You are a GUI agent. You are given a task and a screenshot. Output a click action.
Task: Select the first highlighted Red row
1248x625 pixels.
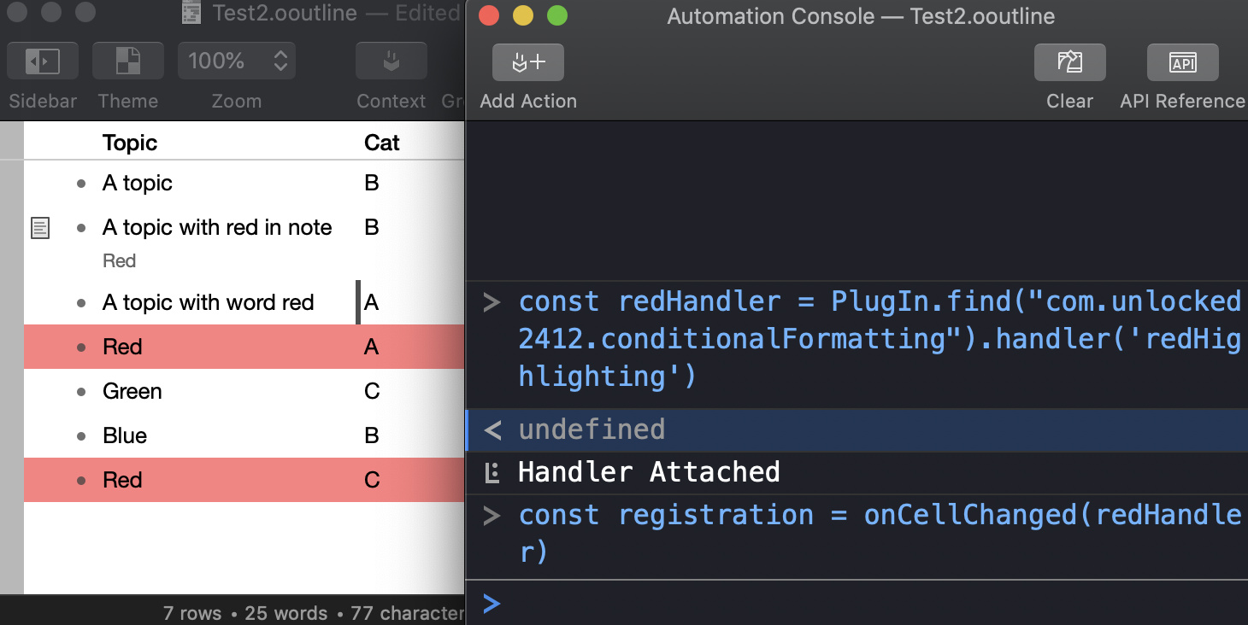point(244,347)
